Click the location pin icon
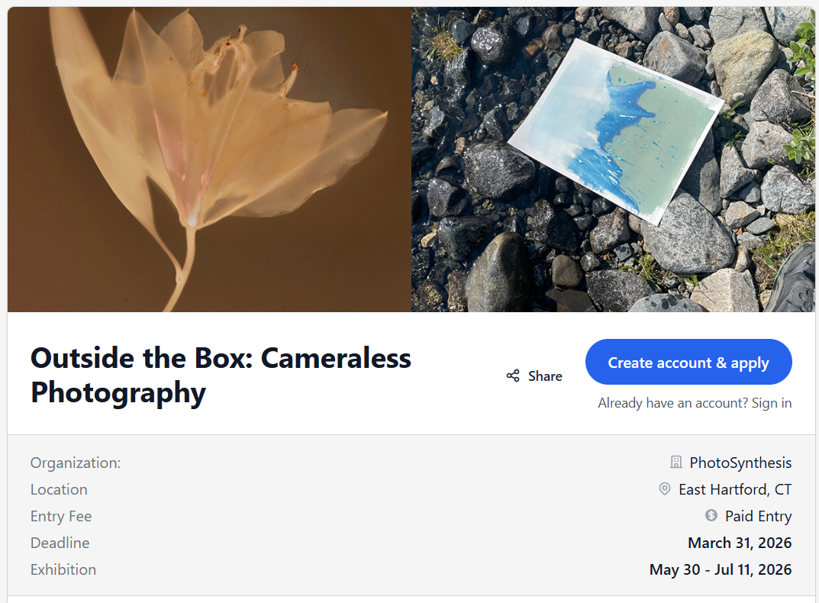This screenshot has width=819, height=603. click(x=665, y=489)
